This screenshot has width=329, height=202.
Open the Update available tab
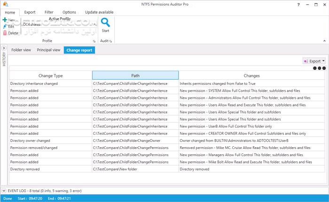click(99, 12)
